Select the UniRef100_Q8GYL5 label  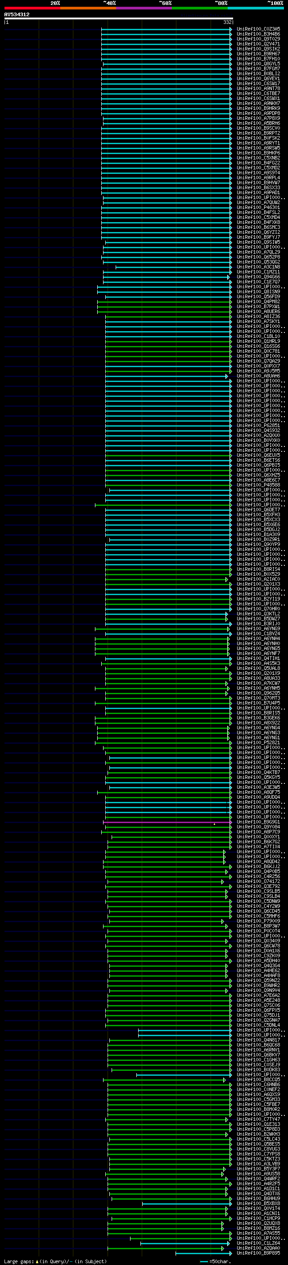259,64
